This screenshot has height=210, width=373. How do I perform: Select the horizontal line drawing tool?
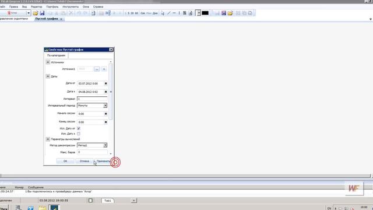click(174, 13)
